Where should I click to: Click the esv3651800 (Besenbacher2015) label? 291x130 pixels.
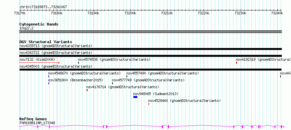click(x=76, y=80)
